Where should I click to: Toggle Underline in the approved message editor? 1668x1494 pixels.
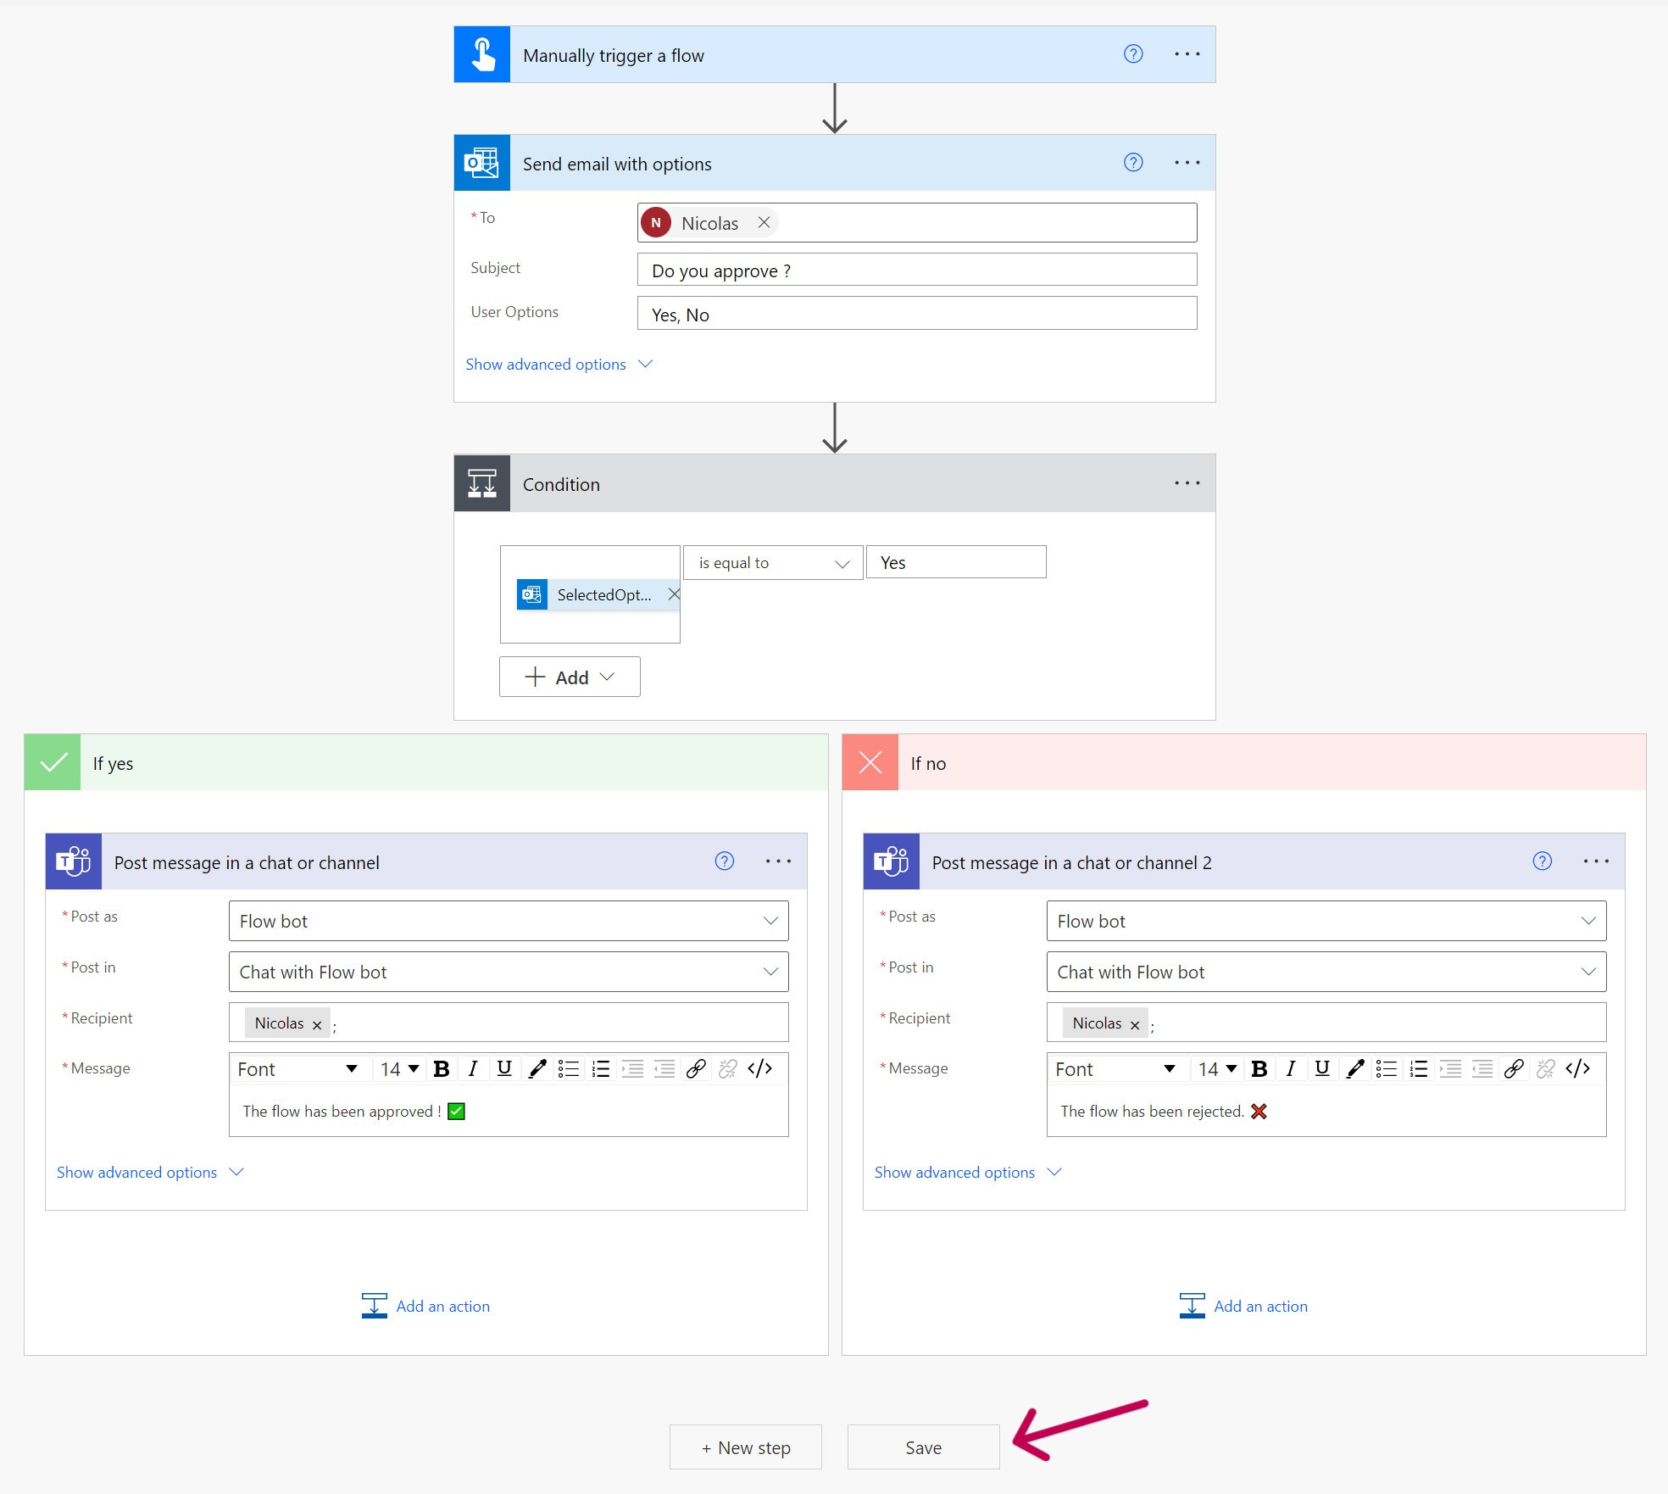504,1069
